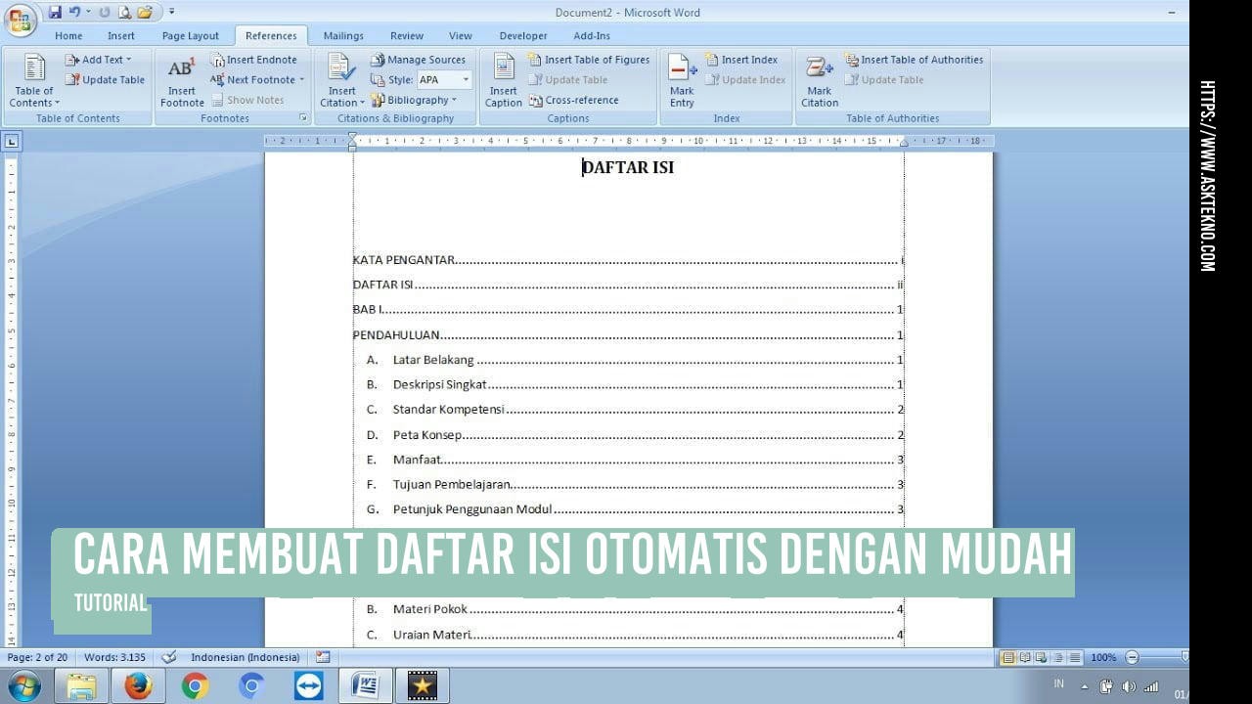Click Manage Sources
Viewport: 1252px width, 704px height.
point(418,60)
